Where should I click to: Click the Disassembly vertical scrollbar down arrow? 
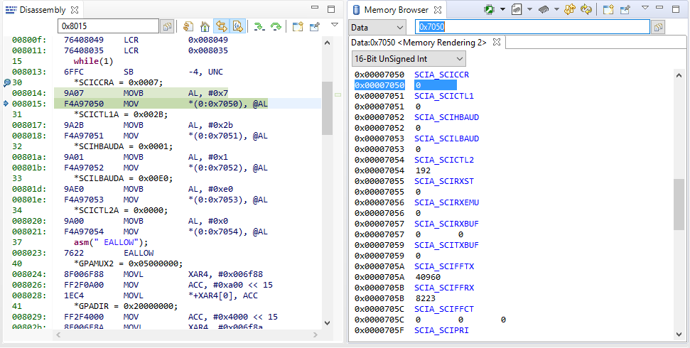pyautogui.click(x=327, y=323)
